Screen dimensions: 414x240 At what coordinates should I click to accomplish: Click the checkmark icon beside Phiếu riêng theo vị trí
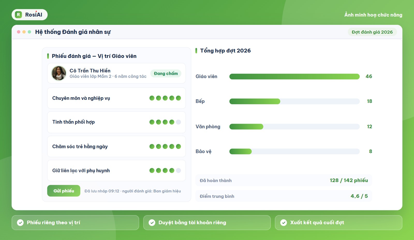(x=20, y=223)
